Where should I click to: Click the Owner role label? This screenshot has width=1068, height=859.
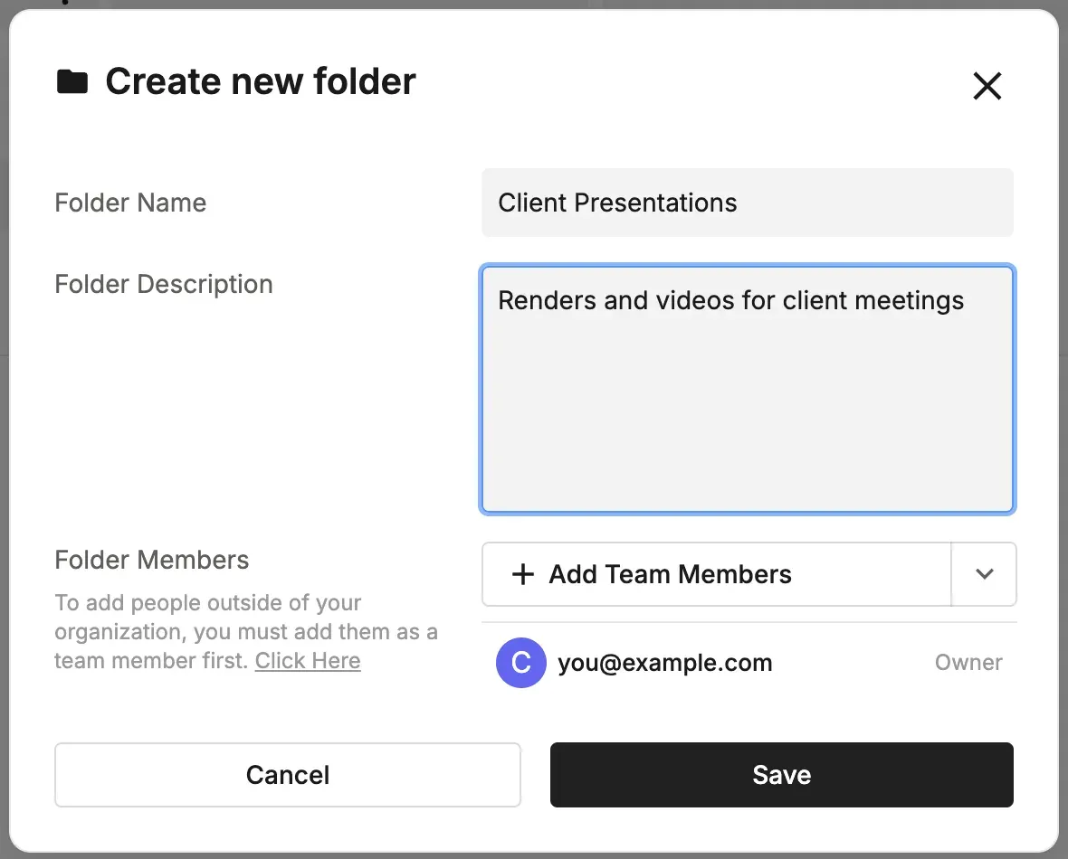(968, 663)
